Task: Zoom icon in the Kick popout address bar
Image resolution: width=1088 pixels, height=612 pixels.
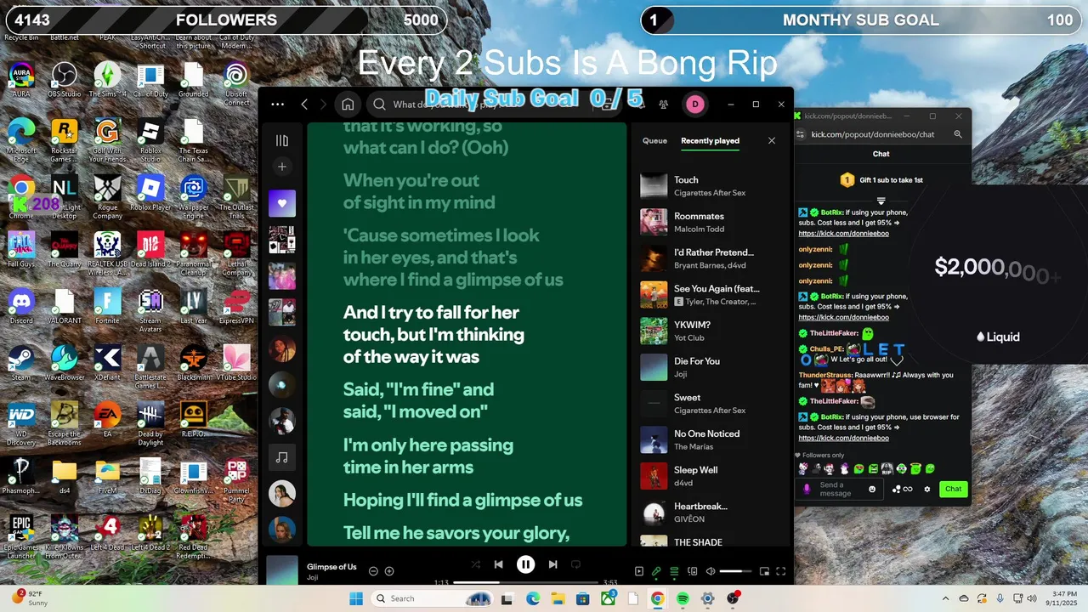Action: click(958, 134)
